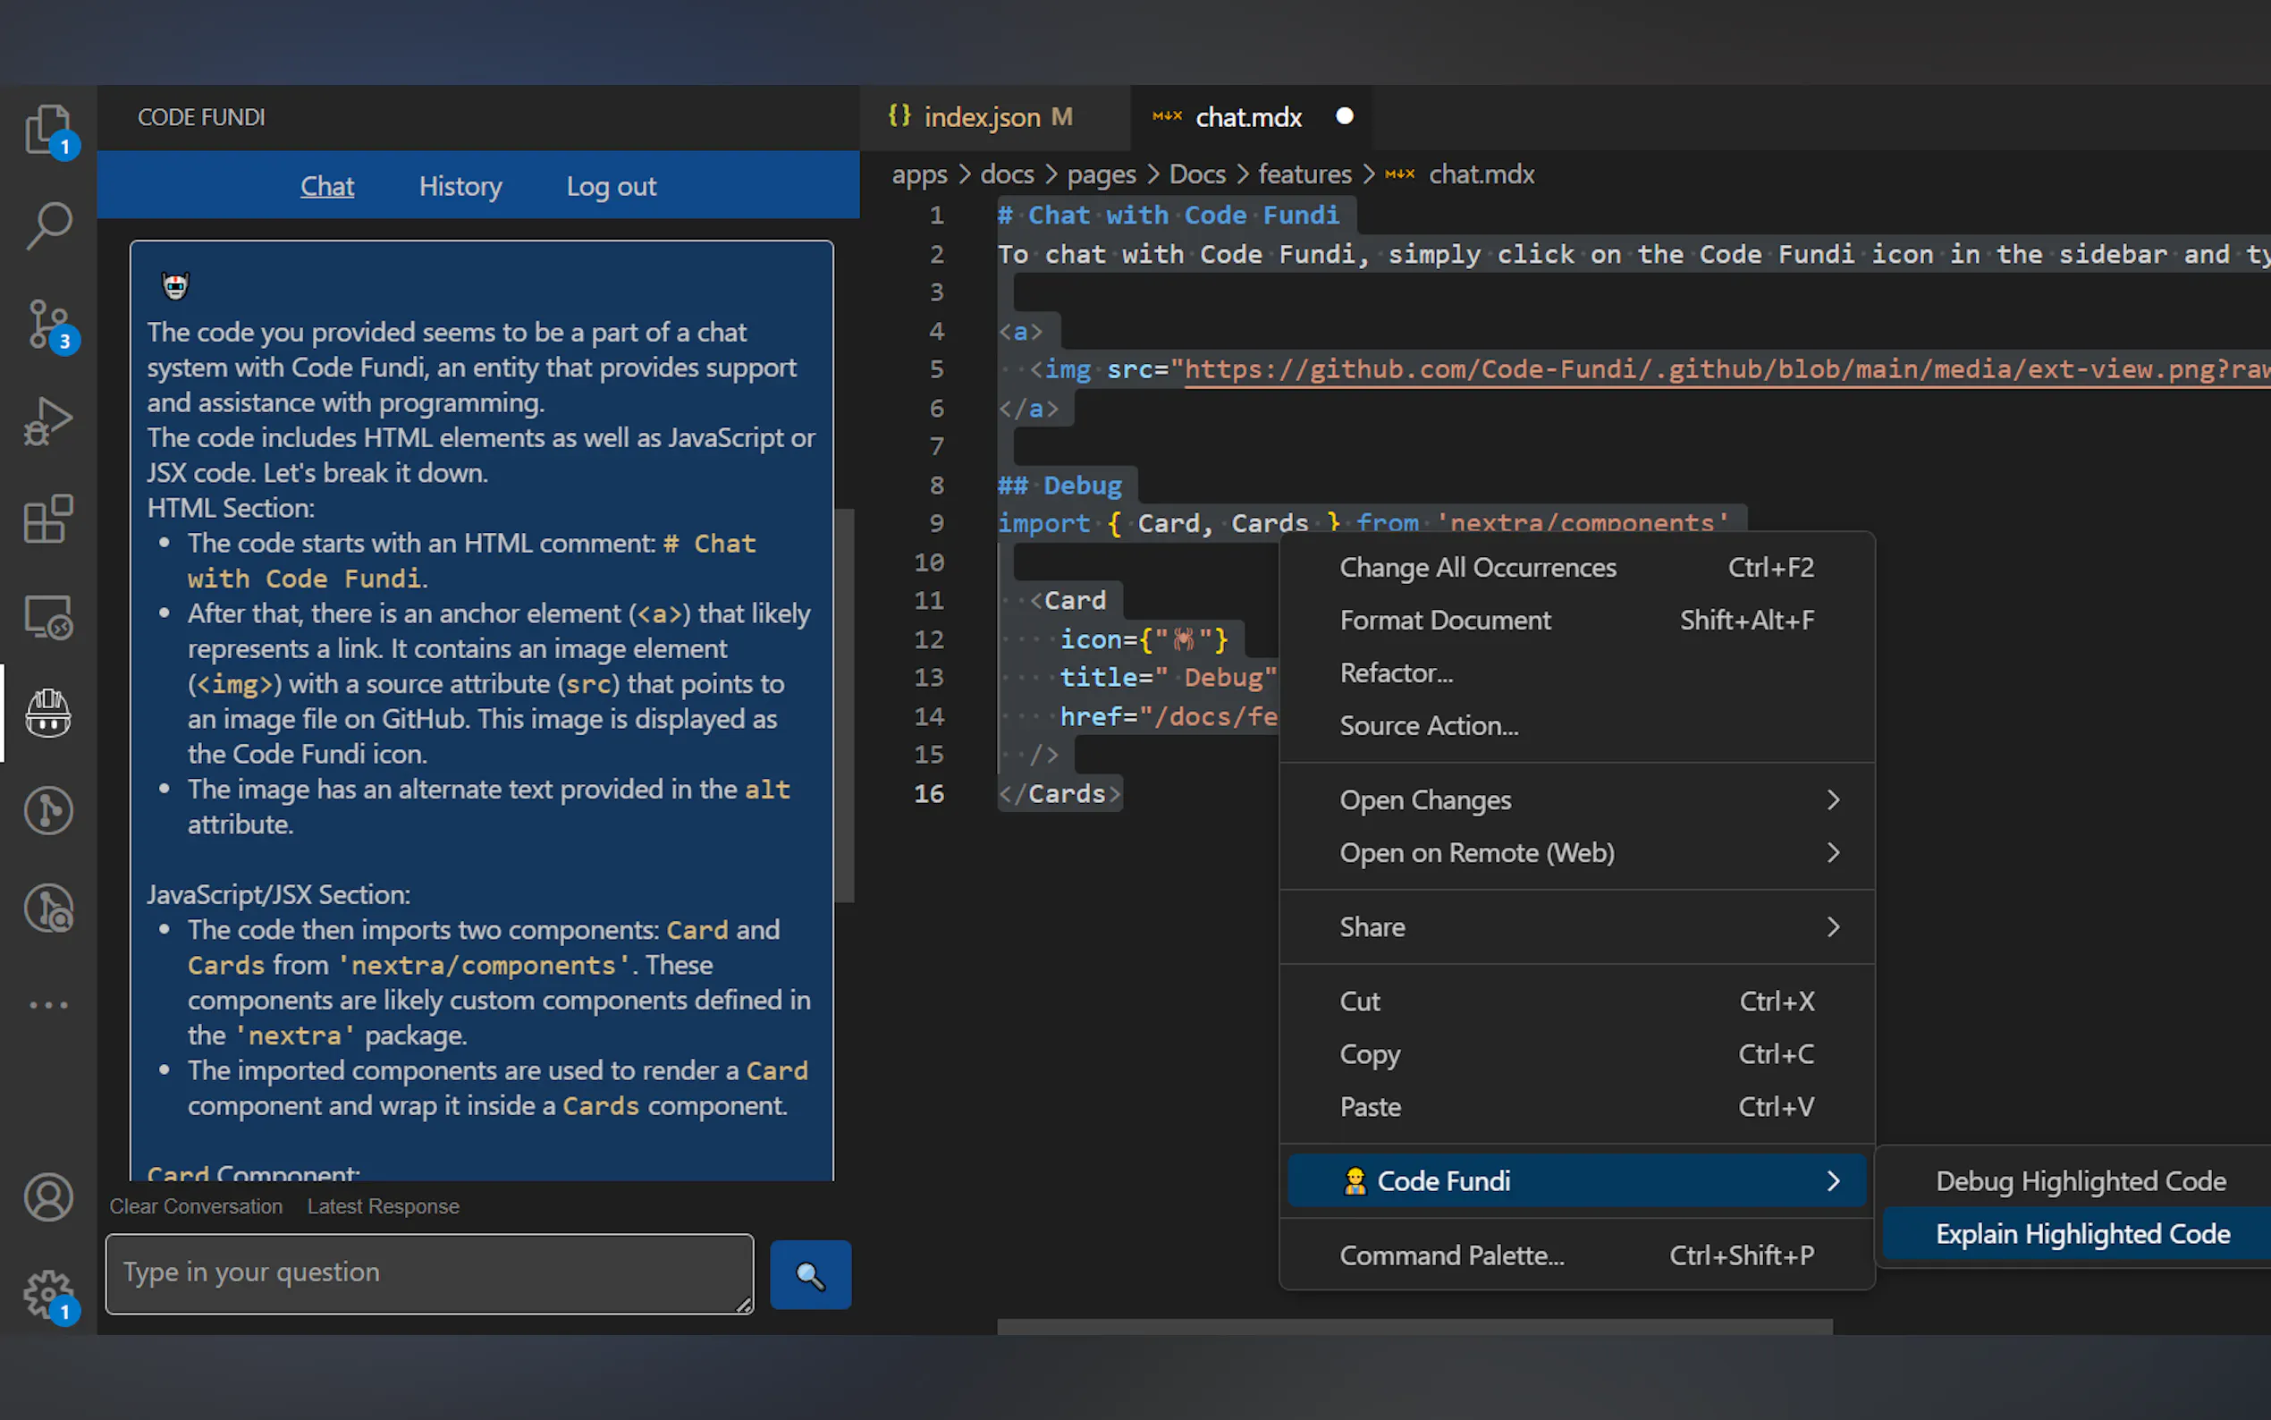
Task: Choose Format Document from context menu
Action: click(x=1576, y=620)
